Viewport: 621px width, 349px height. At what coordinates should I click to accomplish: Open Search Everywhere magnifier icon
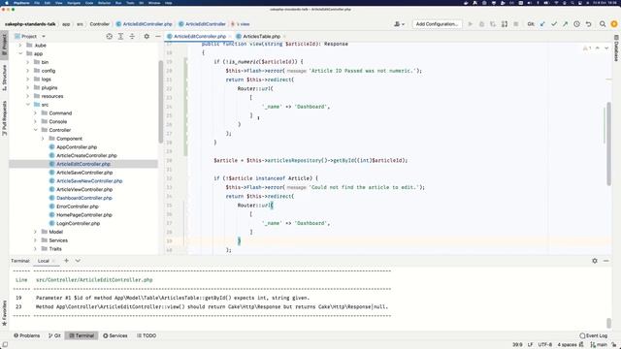coord(603,24)
